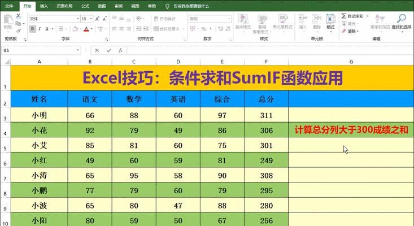This screenshot has height=226, width=414.
Task: Open the font name 宋体 dropdown
Action: point(78,19)
